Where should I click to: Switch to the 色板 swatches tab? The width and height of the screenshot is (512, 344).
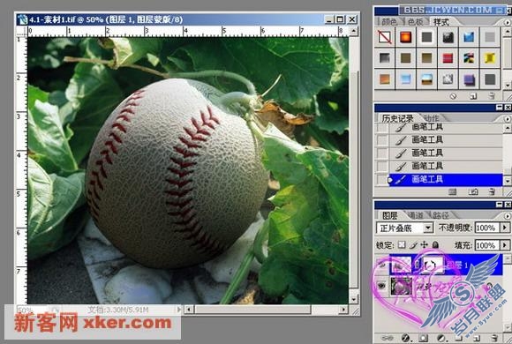pyautogui.click(x=416, y=22)
